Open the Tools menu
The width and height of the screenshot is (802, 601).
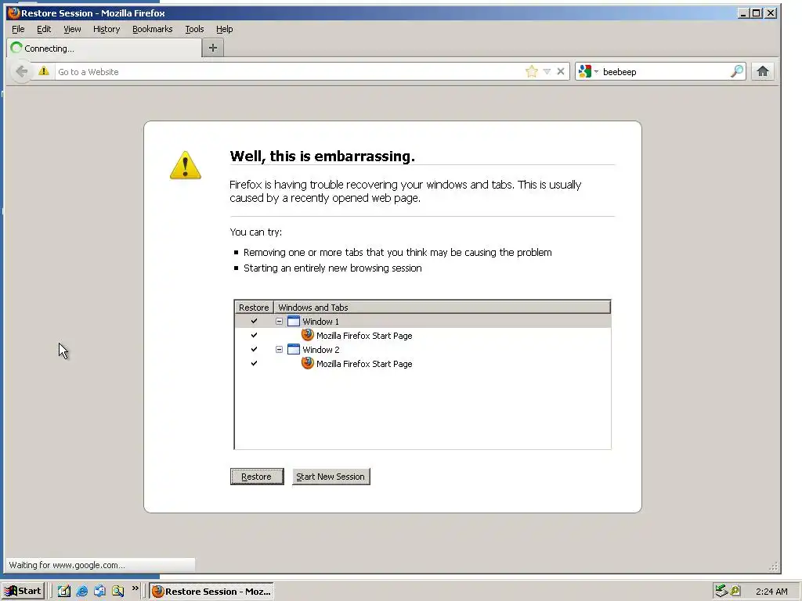pyautogui.click(x=194, y=29)
